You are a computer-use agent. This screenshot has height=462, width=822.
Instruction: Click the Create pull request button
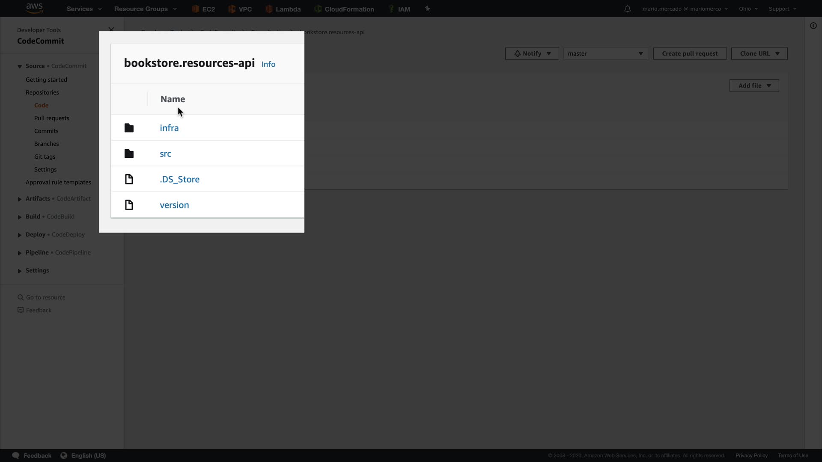pyautogui.click(x=690, y=53)
